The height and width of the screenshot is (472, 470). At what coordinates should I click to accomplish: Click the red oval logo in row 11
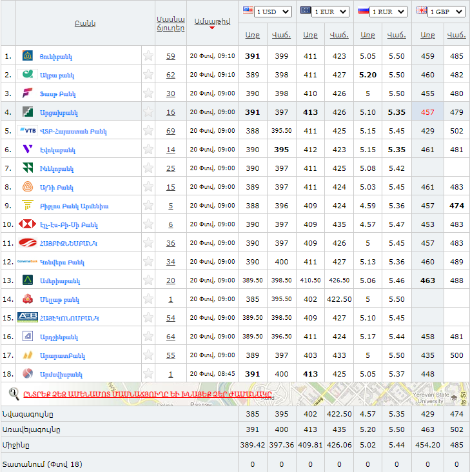pyautogui.click(x=28, y=242)
